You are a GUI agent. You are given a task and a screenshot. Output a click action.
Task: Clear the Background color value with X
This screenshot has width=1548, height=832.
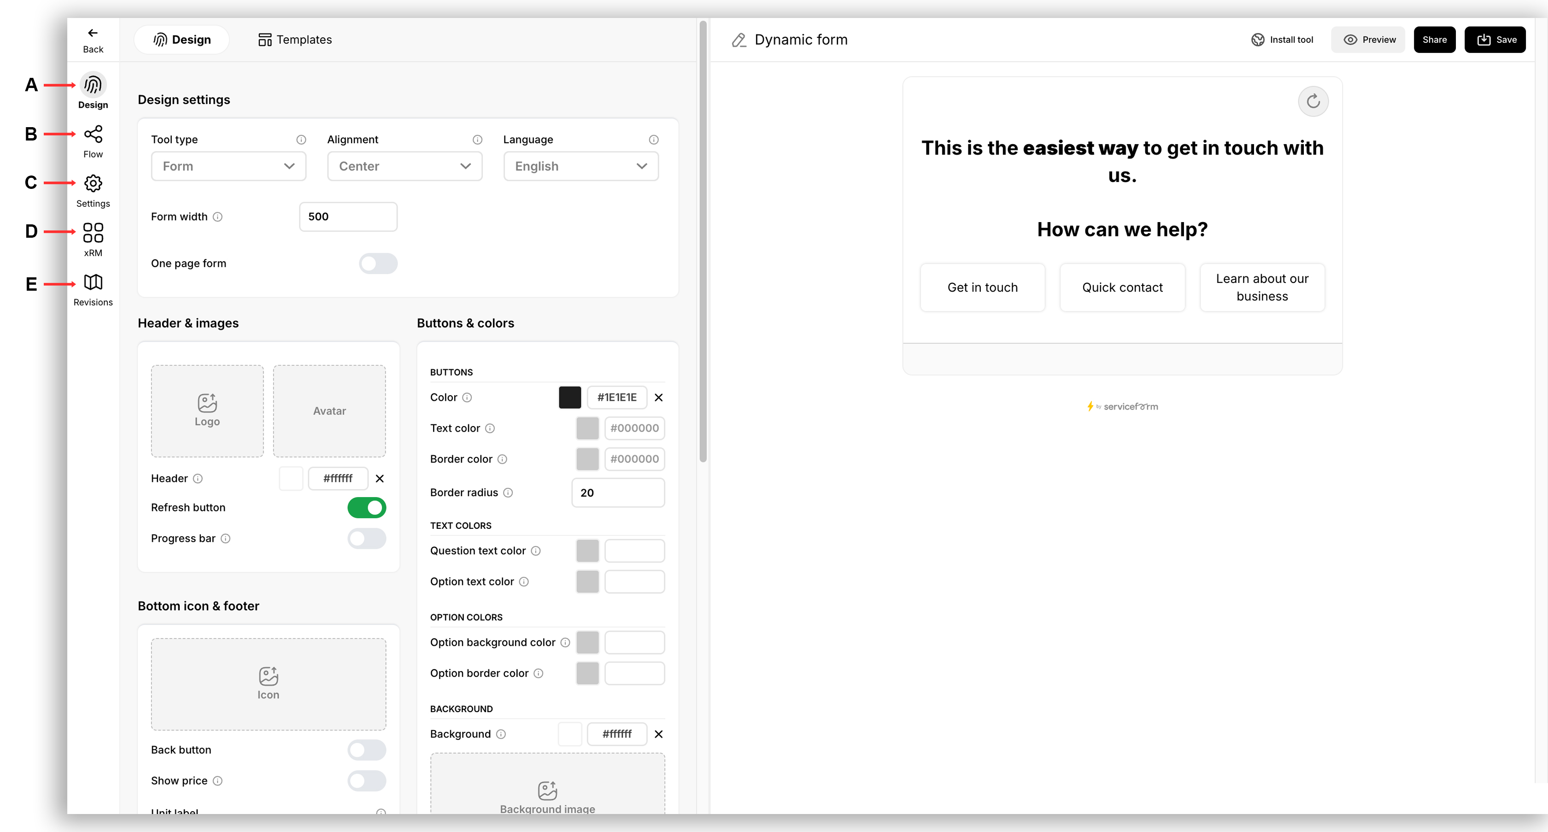point(659,734)
